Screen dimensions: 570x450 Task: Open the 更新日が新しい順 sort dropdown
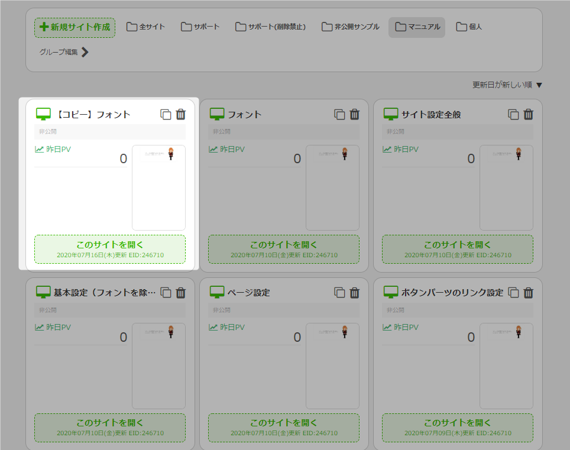tap(507, 85)
